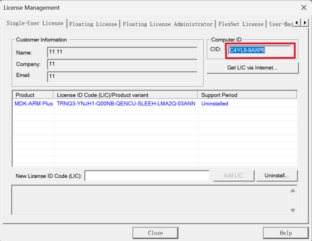Open the partially visible User-Based tab
The width and height of the screenshot is (312, 241).
281,24
